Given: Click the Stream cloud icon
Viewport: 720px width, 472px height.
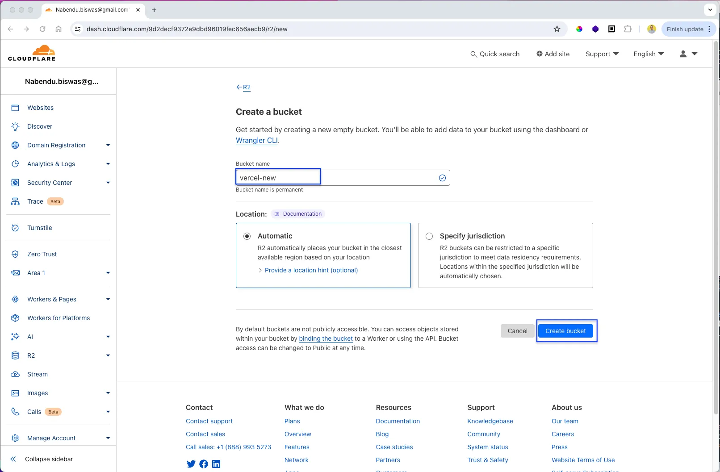Looking at the screenshot, I should (x=15, y=374).
